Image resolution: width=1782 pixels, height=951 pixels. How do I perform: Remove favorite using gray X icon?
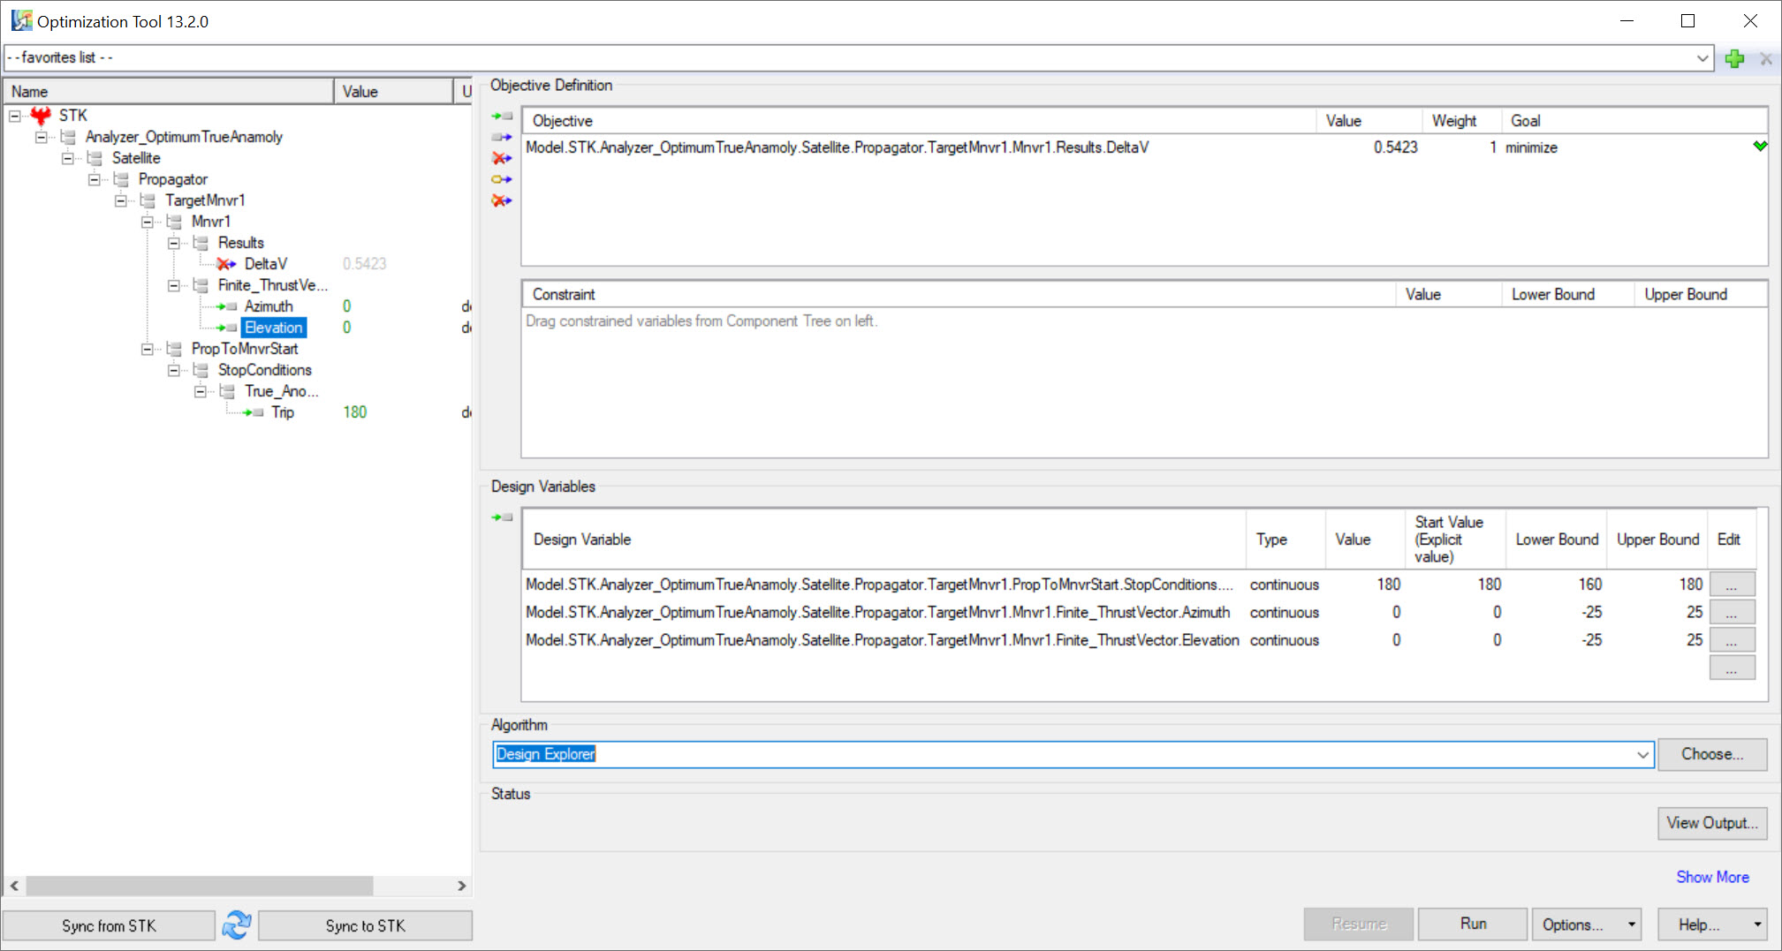[x=1766, y=59]
